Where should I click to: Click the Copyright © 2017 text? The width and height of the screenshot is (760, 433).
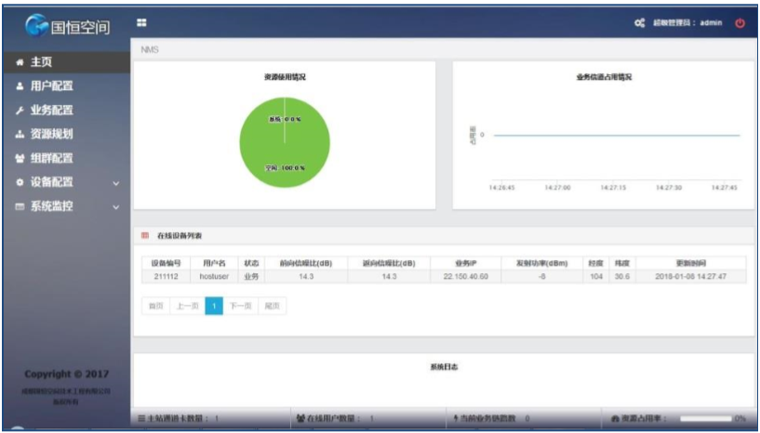[67, 374]
